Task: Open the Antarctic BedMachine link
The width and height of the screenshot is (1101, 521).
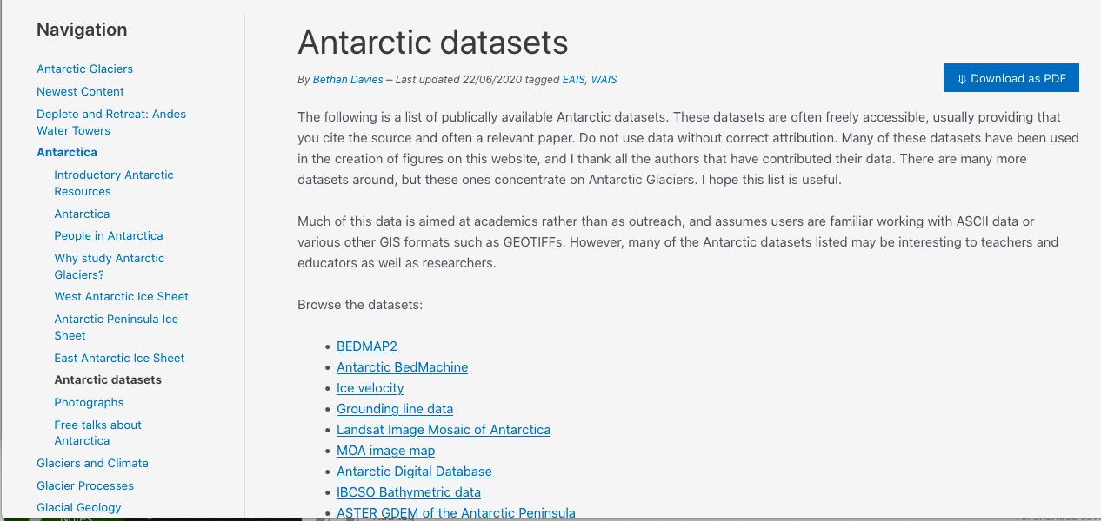Action: click(402, 367)
